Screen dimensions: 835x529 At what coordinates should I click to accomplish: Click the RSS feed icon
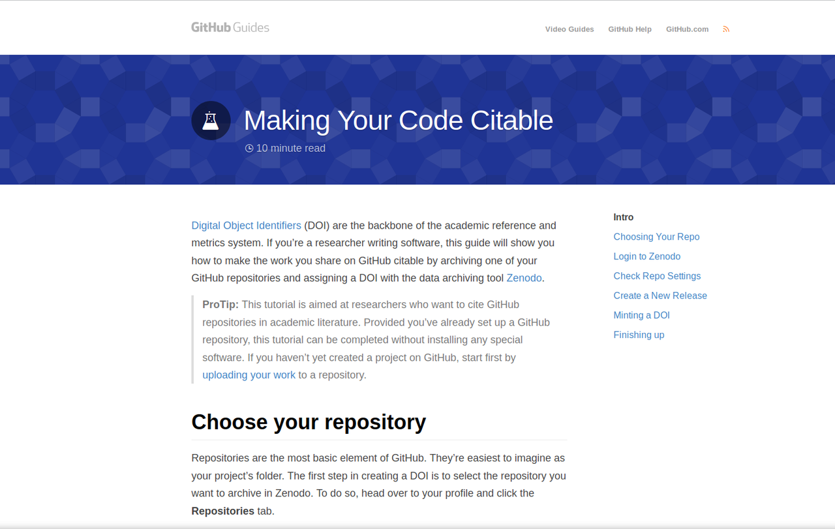pos(726,29)
